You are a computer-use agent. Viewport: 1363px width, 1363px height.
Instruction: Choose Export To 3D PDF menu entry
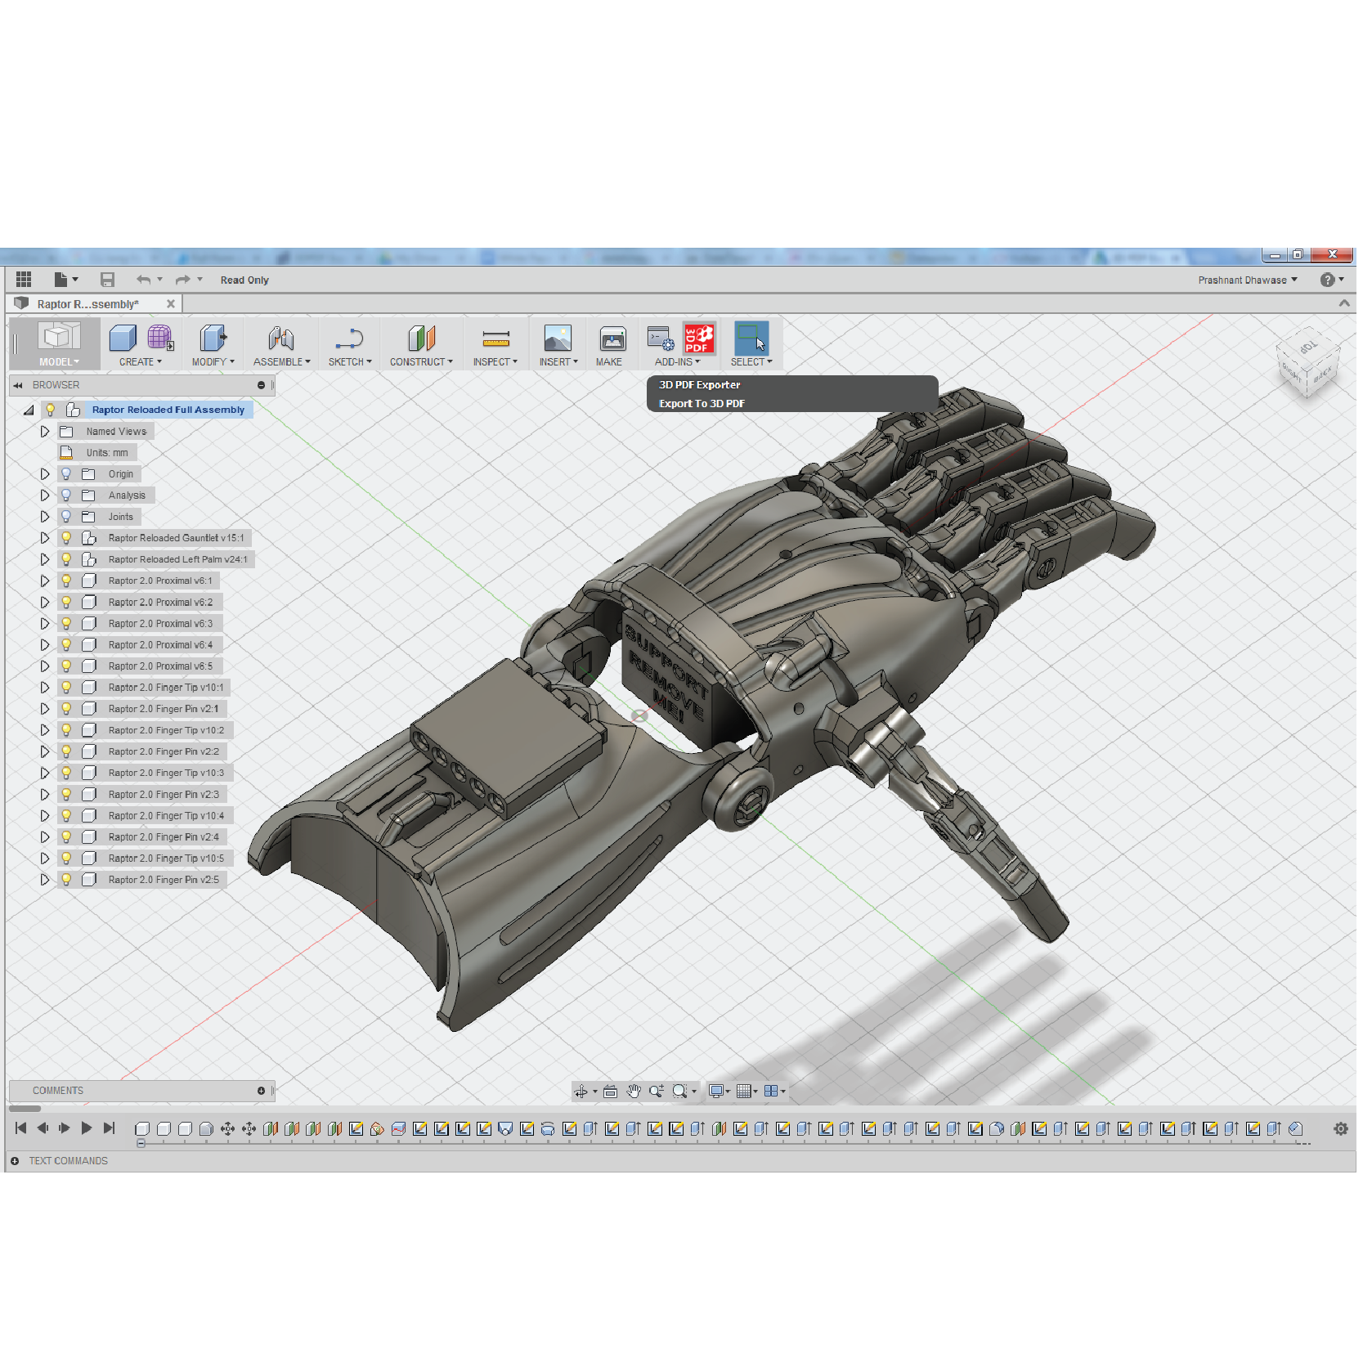(702, 403)
